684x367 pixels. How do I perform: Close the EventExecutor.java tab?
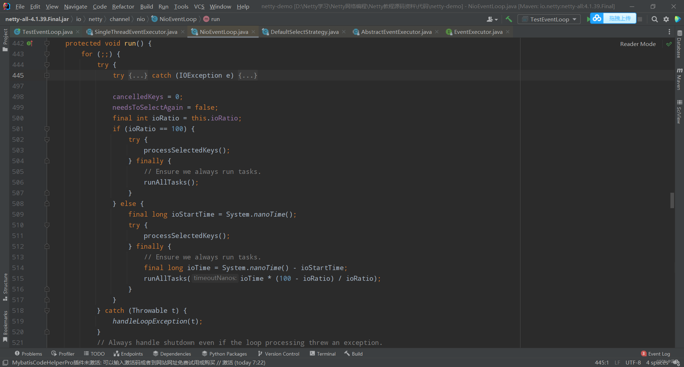pyautogui.click(x=508, y=32)
